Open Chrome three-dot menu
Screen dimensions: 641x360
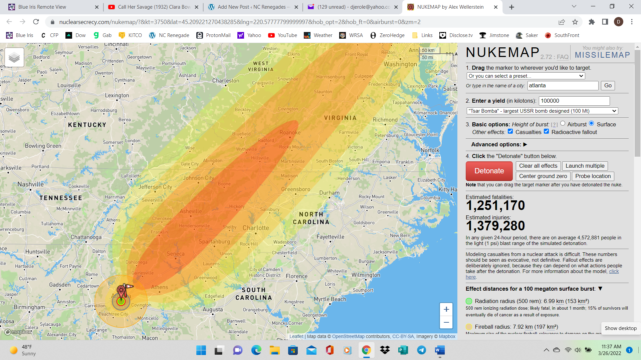[632, 22]
